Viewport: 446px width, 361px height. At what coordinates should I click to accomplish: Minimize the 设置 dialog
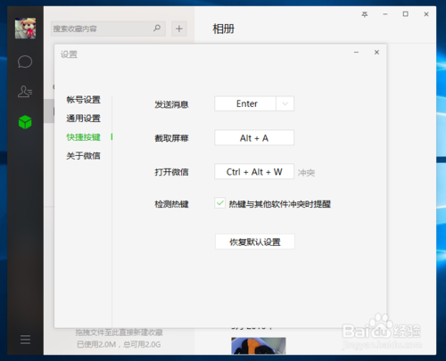coord(356,53)
